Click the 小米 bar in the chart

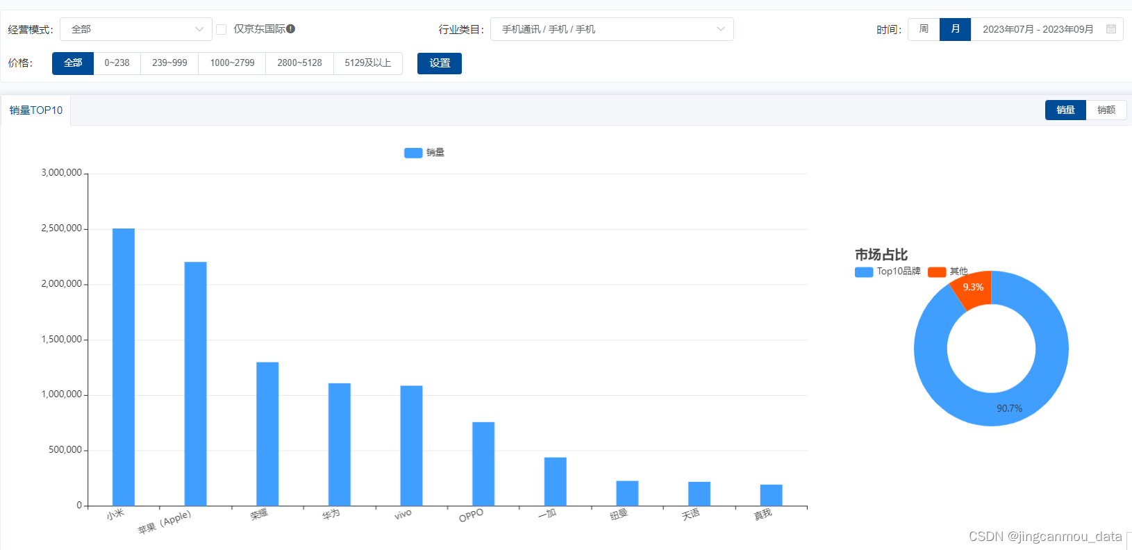click(x=124, y=367)
